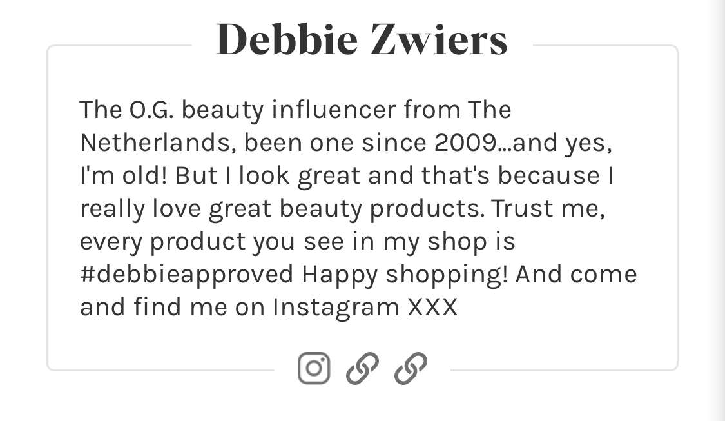This screenshot has width=725, height=421.
Task: Click the second chain link icon
Action: [411, 369]
